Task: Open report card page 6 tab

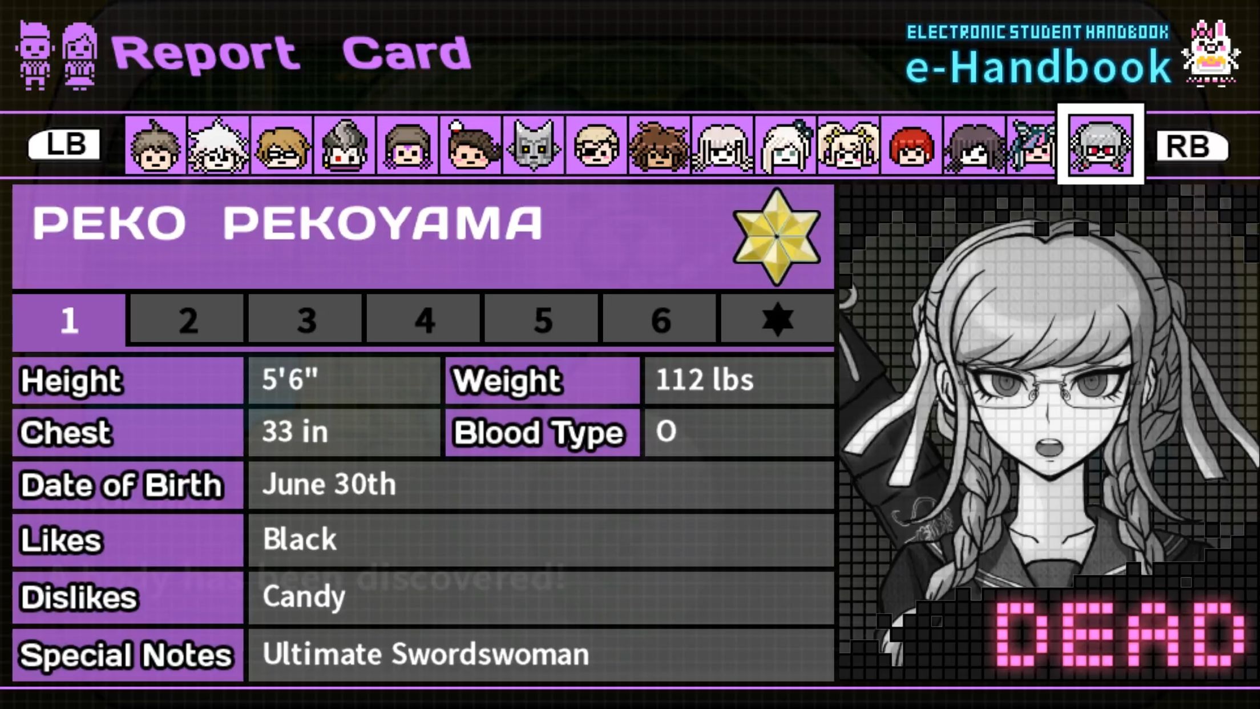Action: click(660, 320)
